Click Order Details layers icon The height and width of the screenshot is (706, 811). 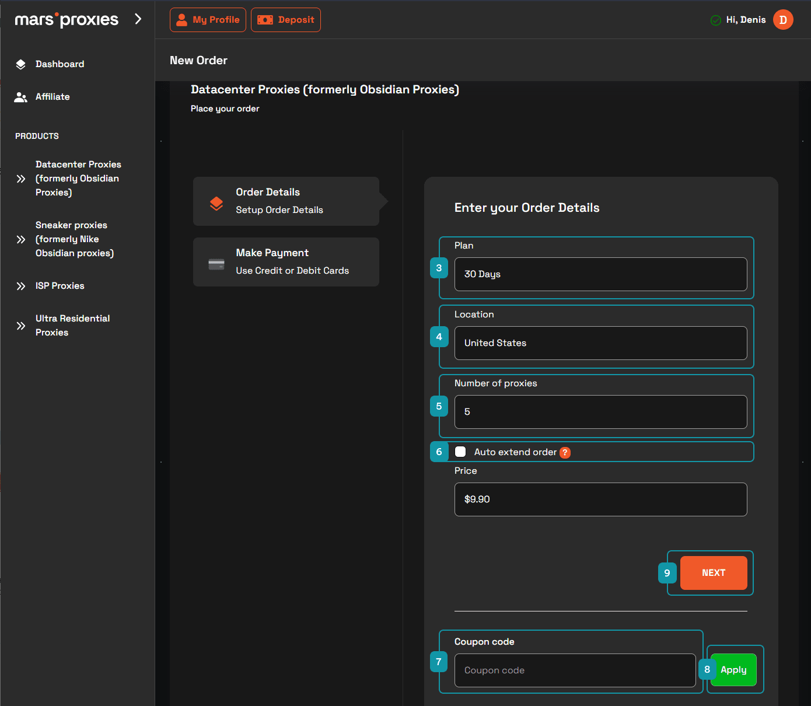[x=216, y=204]
